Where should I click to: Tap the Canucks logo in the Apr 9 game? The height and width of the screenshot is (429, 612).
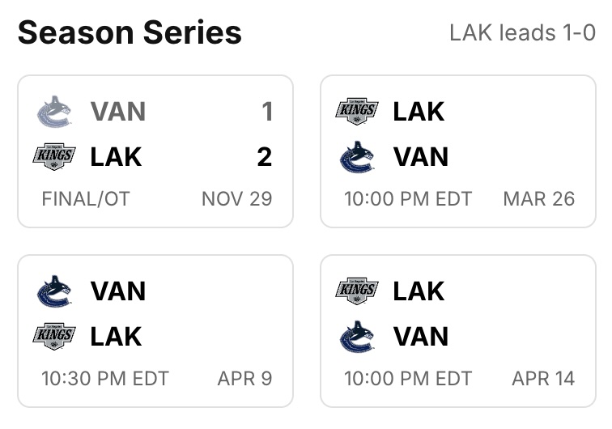pyautogui.click(x=55, y=291)
